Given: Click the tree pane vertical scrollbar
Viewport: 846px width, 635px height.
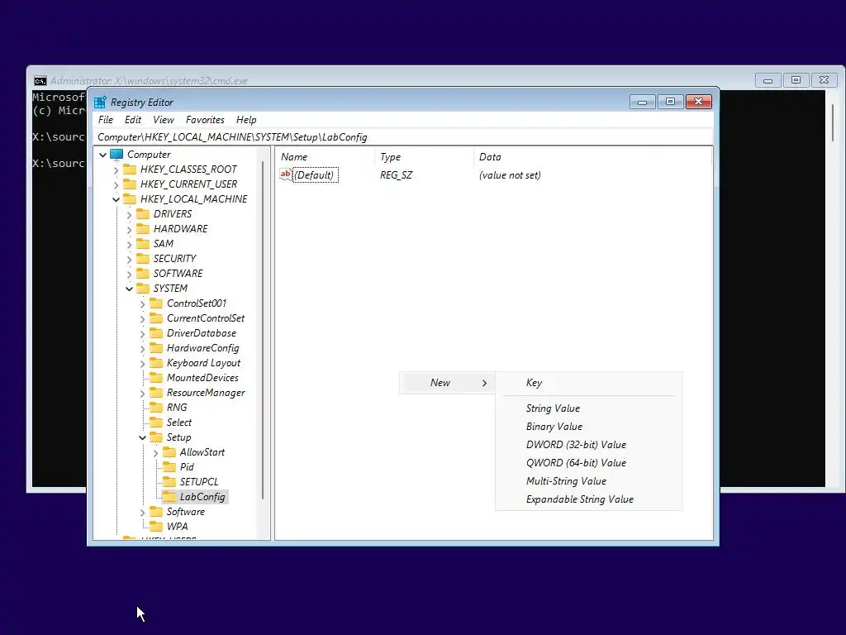Looking at the screenshot, I should (263, 329).
